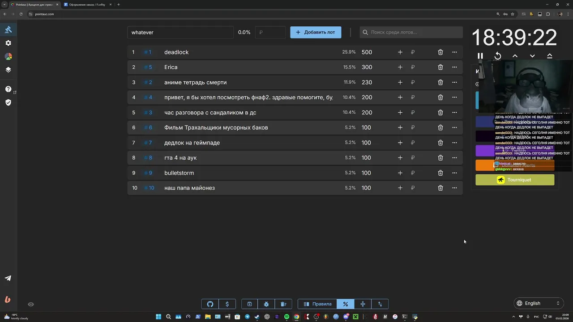Open the GitHub link button
573x322 pixels.
coord(210,304)
